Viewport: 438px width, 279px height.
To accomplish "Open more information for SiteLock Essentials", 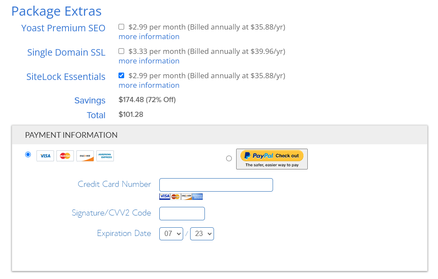I will pyautogui.click(x=149, y=85).
